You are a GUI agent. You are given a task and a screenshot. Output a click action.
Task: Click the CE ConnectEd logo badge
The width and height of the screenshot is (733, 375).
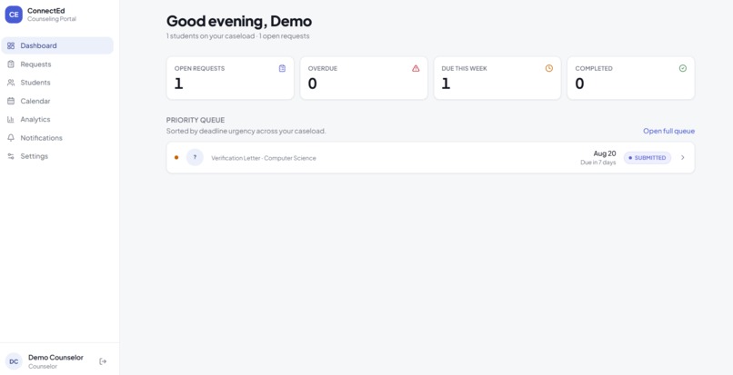tap(14, 15)
